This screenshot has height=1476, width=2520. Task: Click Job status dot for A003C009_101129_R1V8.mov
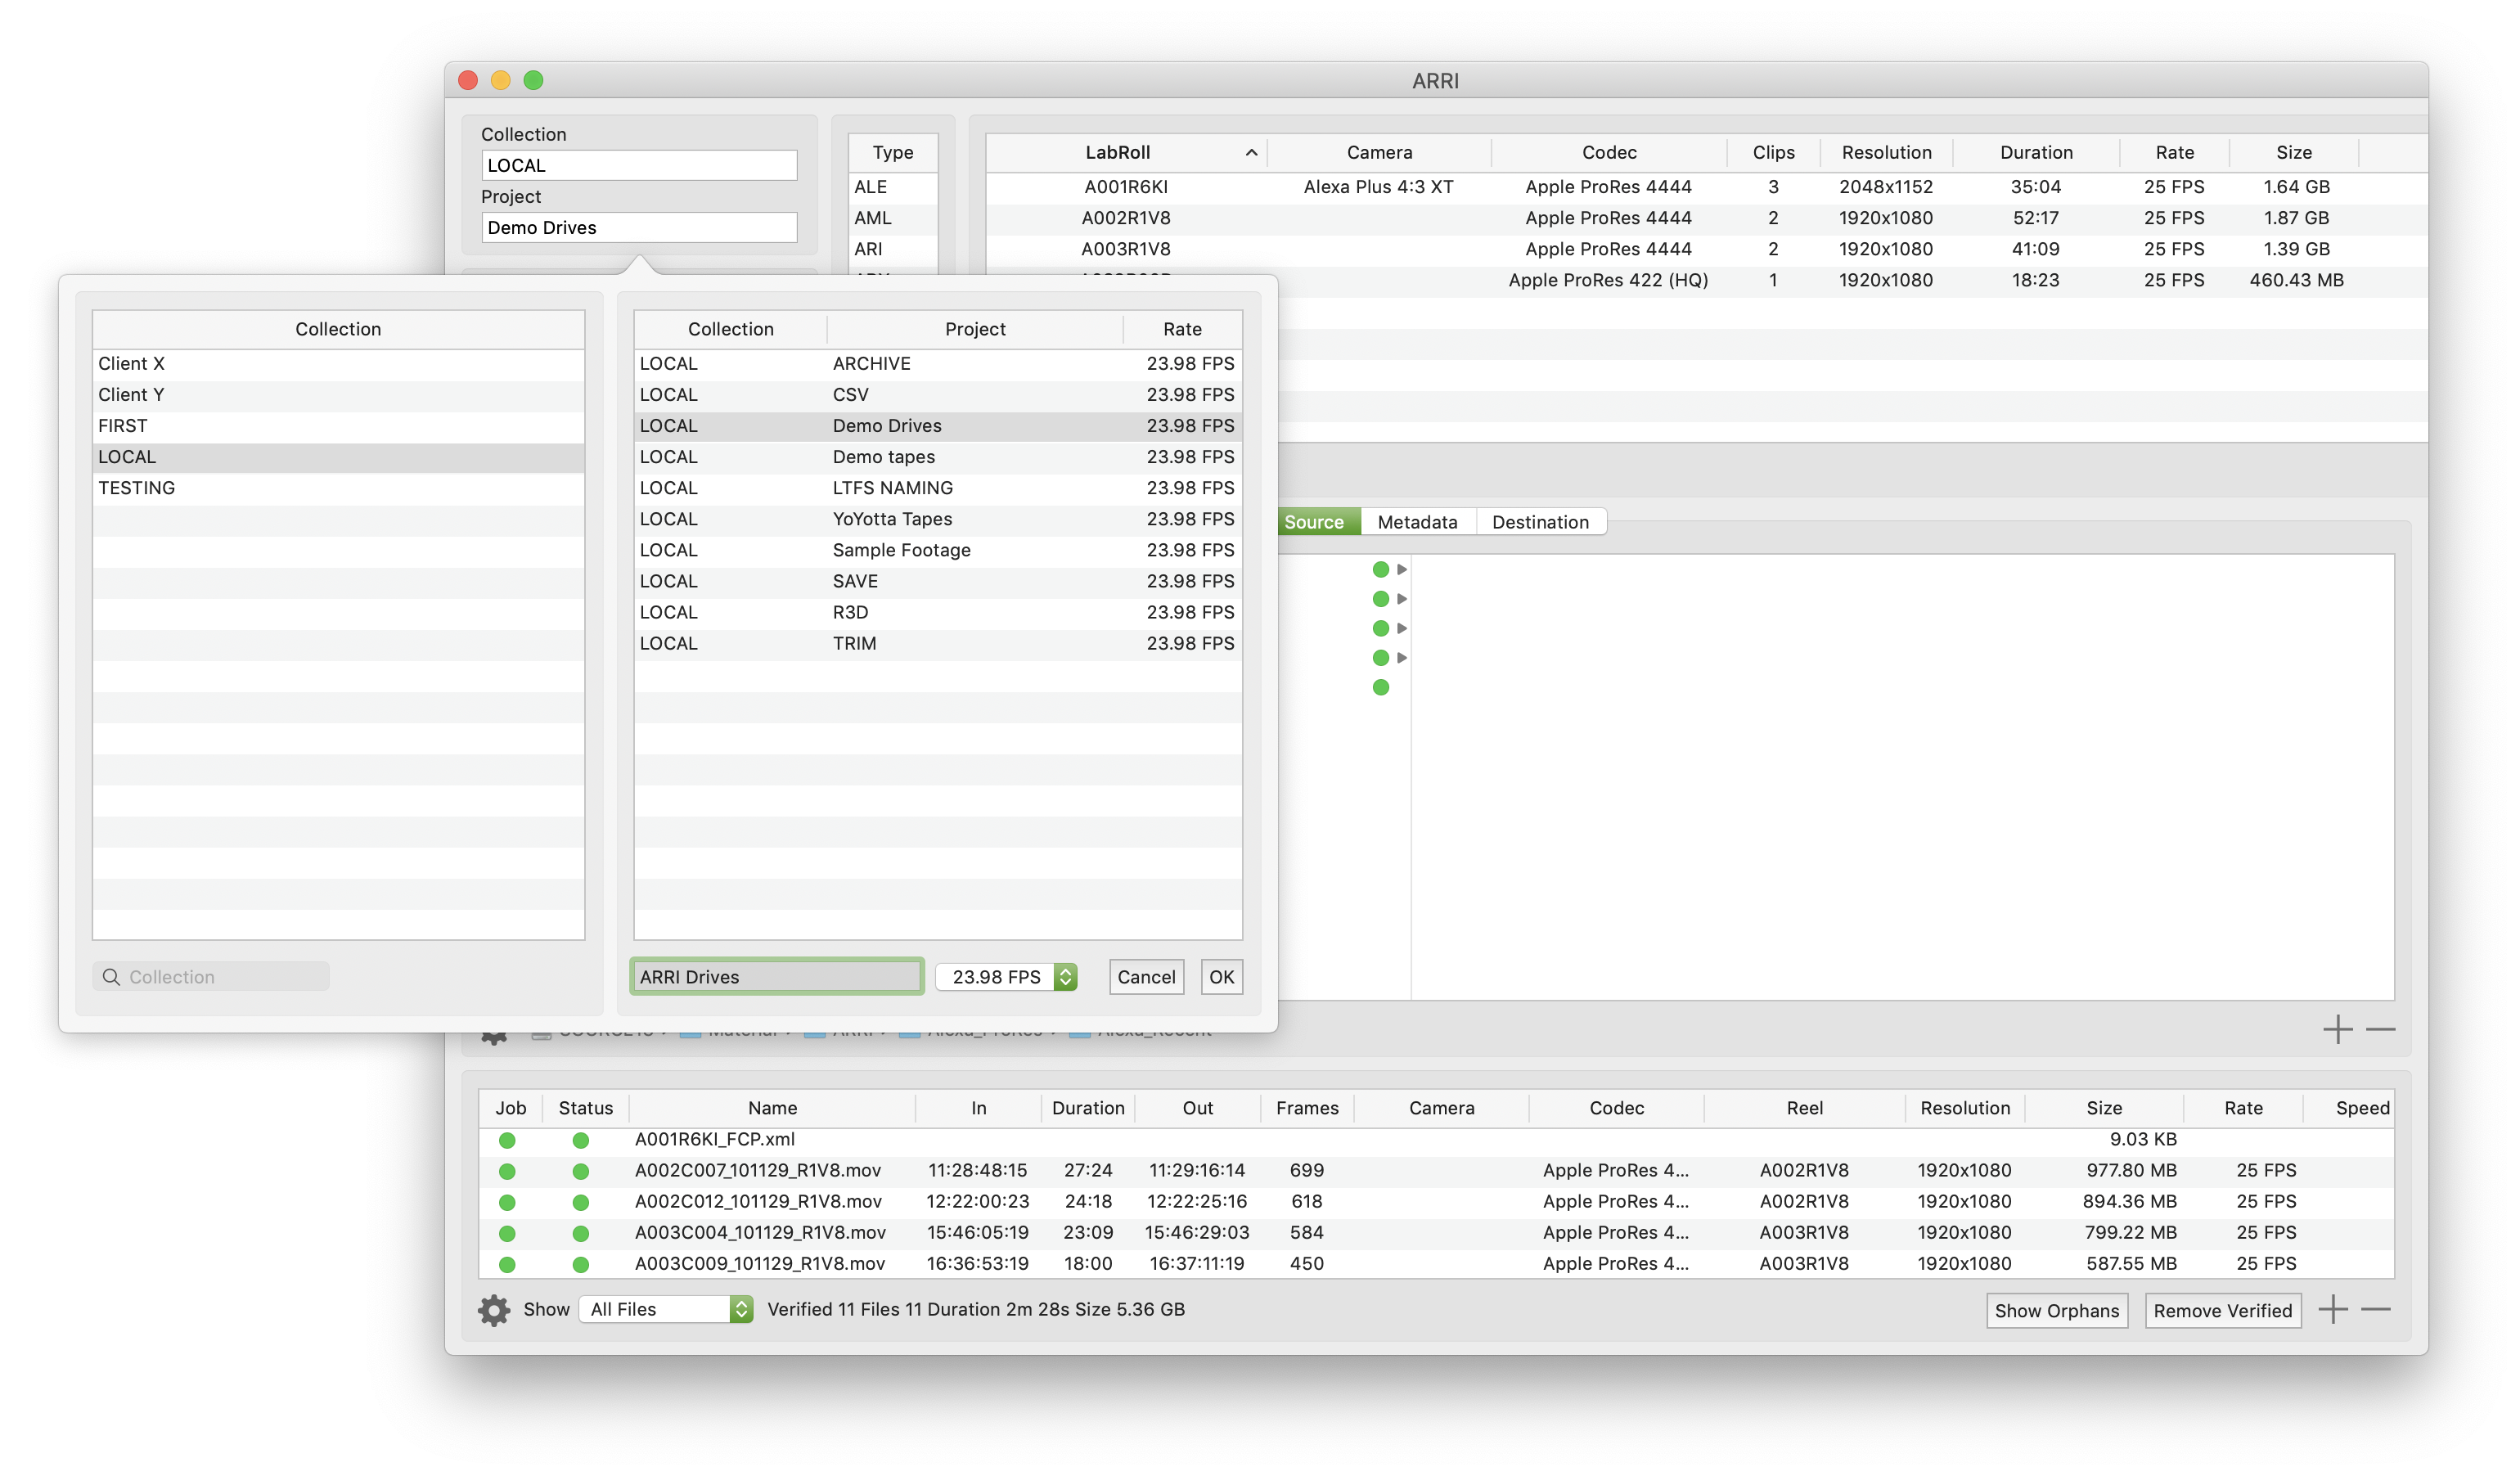(x=507, y=1264)
